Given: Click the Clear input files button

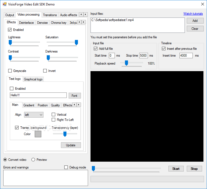Looking at the screenshot, I should click(x=195, y=29).
